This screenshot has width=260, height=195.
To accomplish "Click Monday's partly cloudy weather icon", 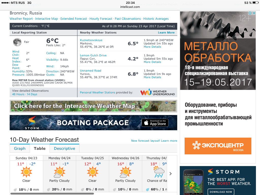I will pos(59,172).
